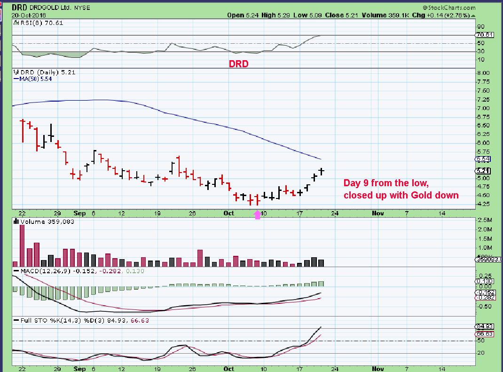
Task: Click the 'Chg +0.14 (+2.76%)' value
Action: click(441, 15)
